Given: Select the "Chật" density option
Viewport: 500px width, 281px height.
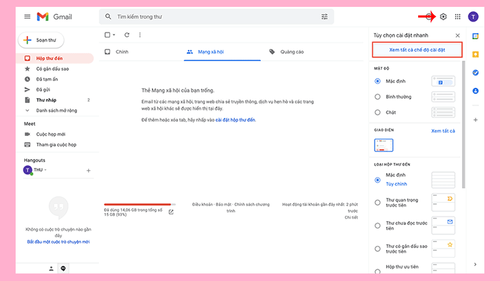Looking at the screenshot, I should click(x=377, y=112).
